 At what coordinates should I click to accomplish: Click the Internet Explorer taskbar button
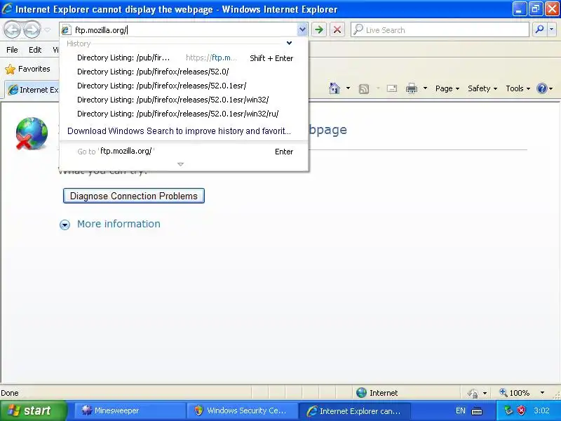tap(355, 410)
